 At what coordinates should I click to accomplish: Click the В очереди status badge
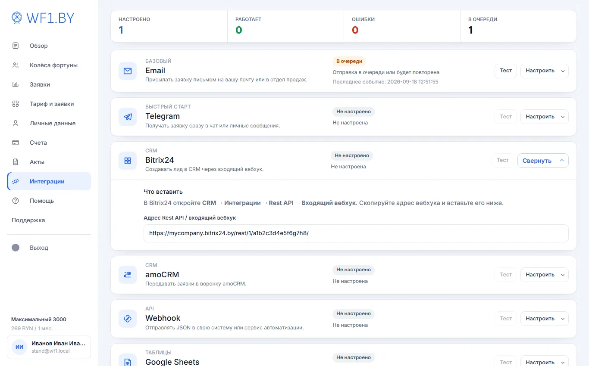[x=349, y=61]
